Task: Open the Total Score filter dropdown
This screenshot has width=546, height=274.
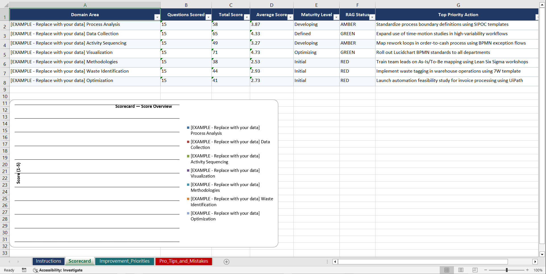Action: pos(247,17)
